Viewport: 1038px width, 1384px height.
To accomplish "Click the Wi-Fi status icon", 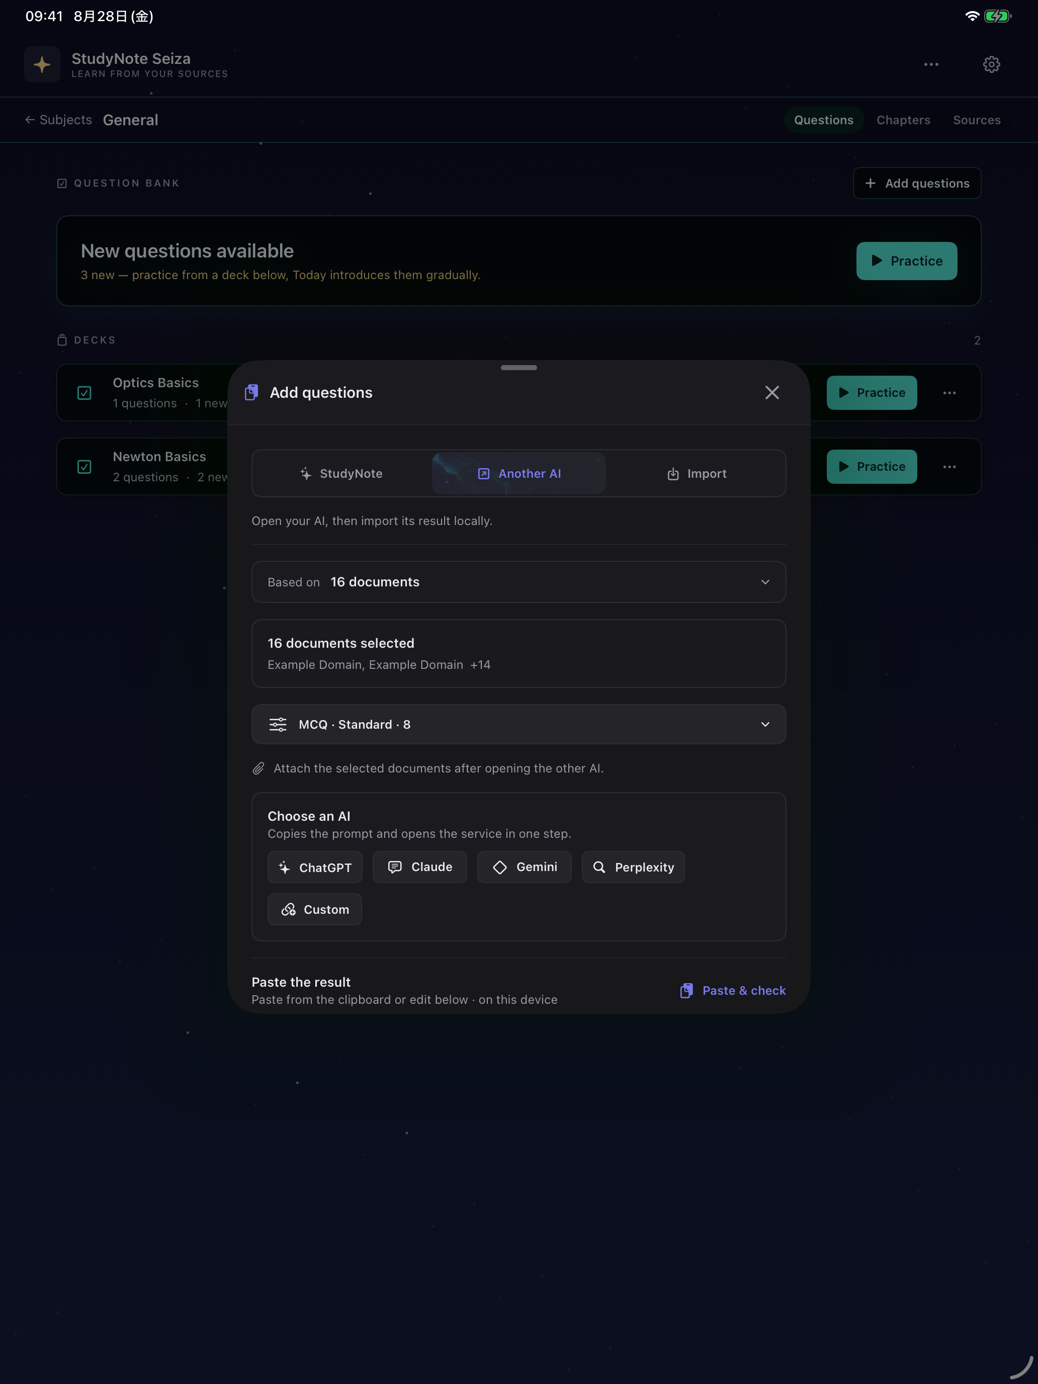I will (x=972, y=16).
